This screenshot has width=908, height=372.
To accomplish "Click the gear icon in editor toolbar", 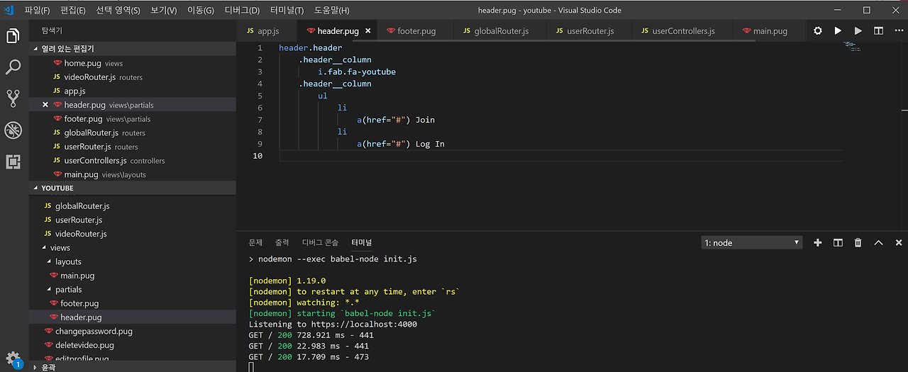I will 818,31.
